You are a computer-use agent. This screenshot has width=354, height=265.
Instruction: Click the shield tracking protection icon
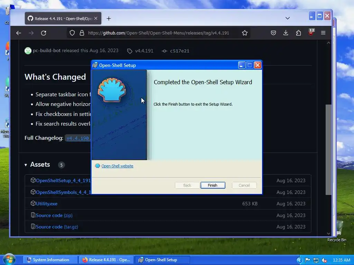(72, 33)
